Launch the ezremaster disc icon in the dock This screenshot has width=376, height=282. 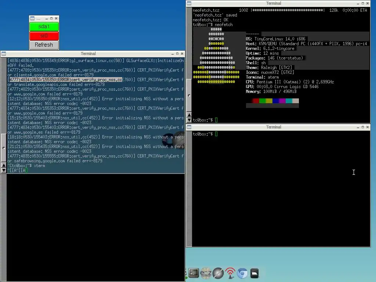click(206, 273)
